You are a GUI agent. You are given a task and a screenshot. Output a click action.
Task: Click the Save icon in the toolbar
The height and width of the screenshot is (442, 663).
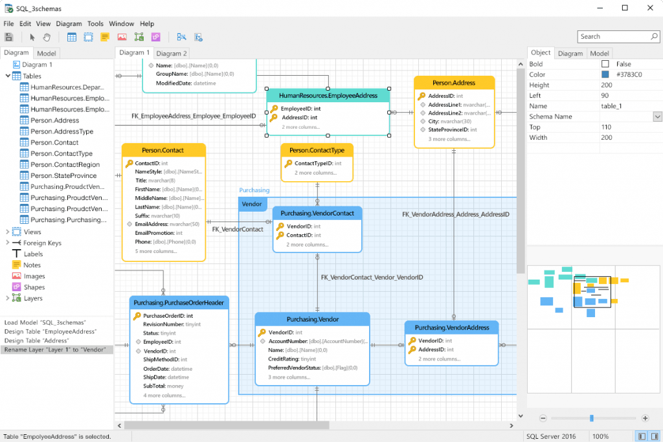tap(9, 37)
